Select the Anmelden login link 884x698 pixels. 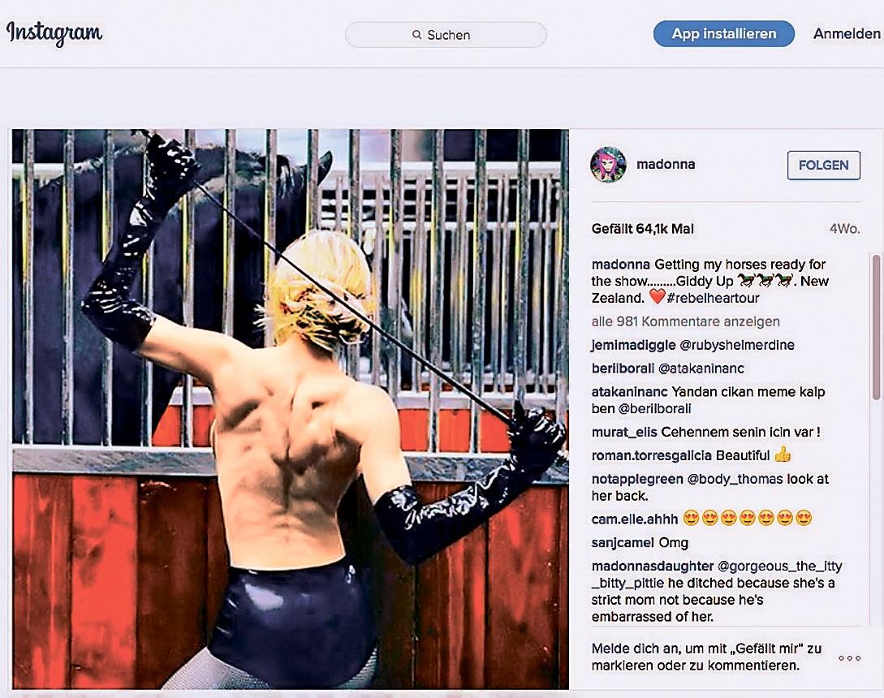pos(846,34)
